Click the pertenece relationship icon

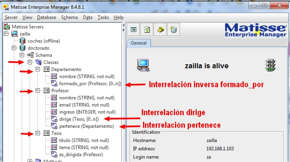tap(54, 126)
